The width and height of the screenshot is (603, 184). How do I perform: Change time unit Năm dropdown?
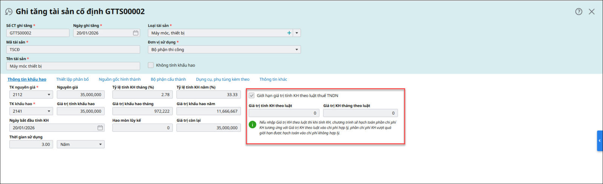(x=100, y=145)
